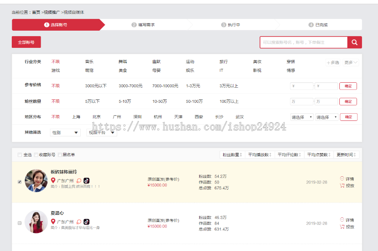Screen dimensions: 378x251
Task: Sort by 粉丝数量
Action: tap(232, 154)
